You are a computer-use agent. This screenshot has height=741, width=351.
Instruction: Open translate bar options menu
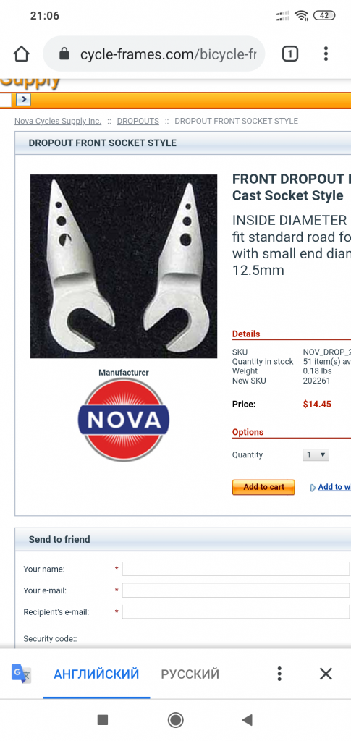point(279,674)
